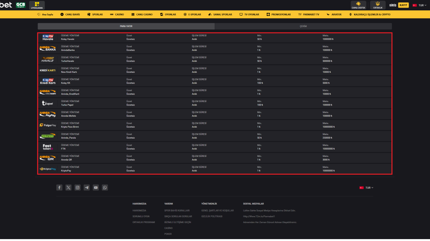Open Canlı Bahis in navigation menu

70,14
